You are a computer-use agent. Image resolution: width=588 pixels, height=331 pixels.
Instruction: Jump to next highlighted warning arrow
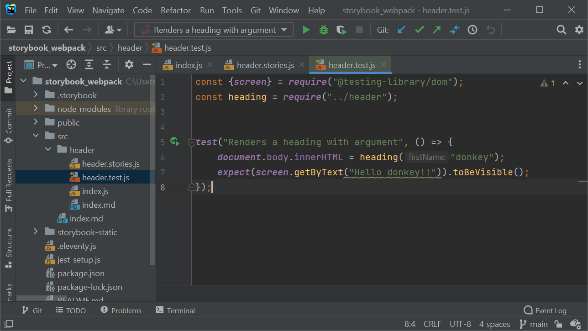(580, 83)
